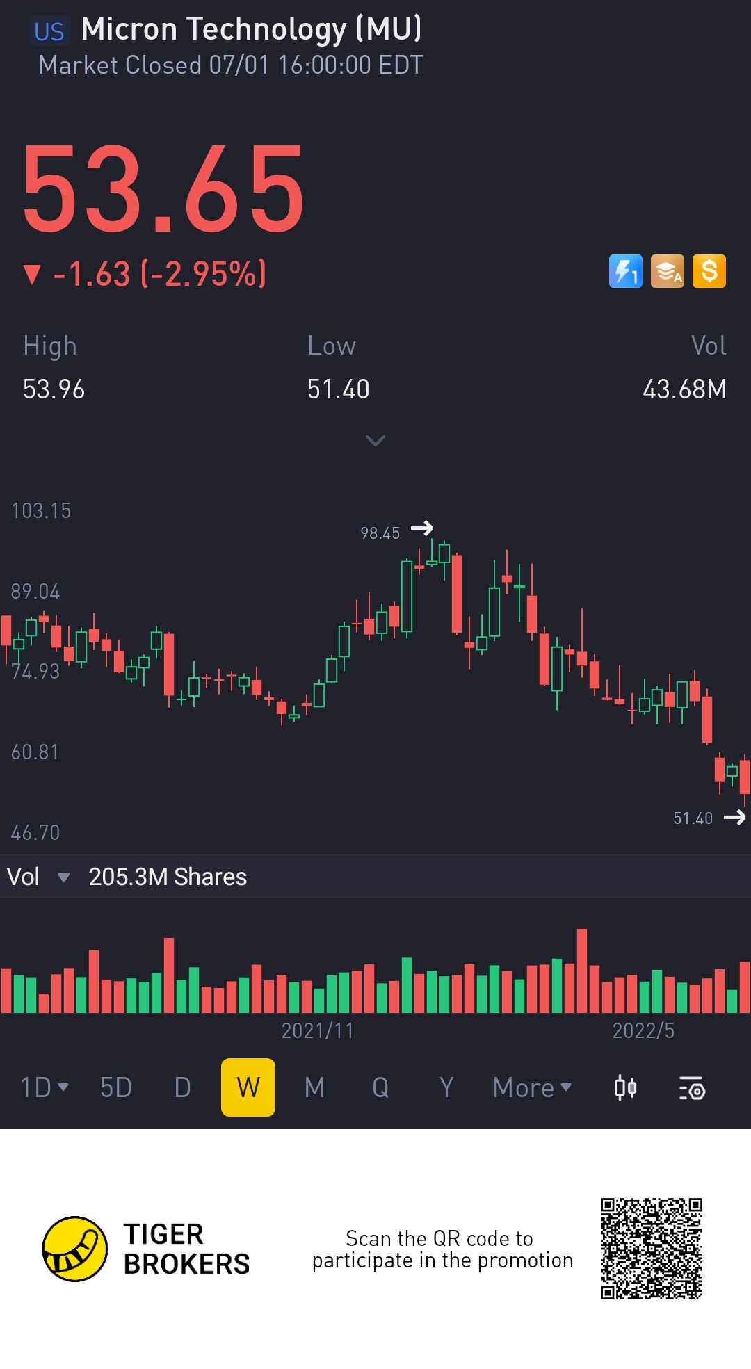Screen dimensions: 751x1369
Task: Tap the blue lightning bolt badge icon
Action: 625,271
